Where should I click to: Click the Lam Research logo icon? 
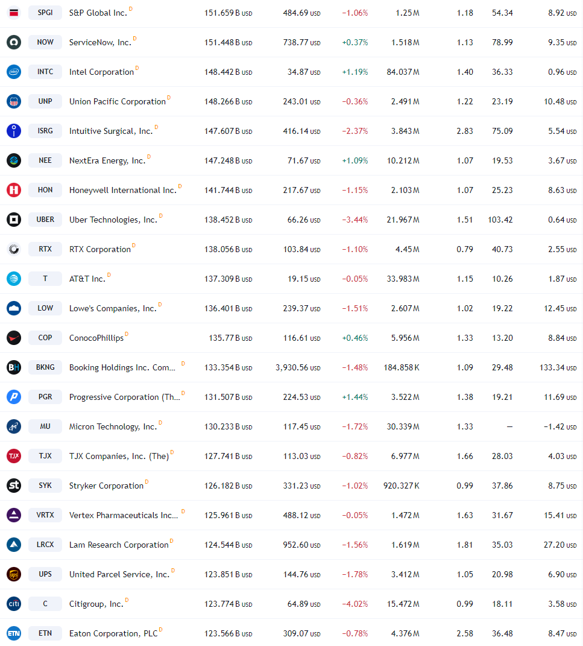point(14,545)
